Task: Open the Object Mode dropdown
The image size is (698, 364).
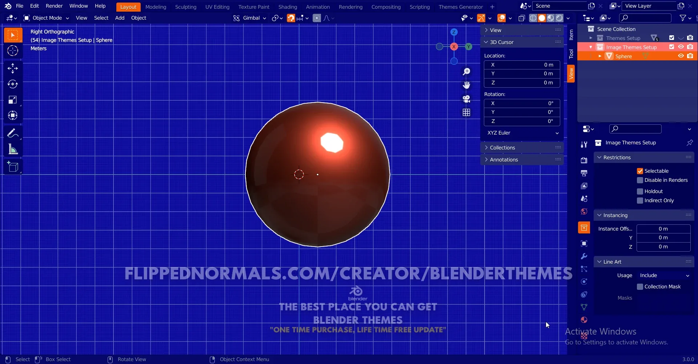Action: 46,18
